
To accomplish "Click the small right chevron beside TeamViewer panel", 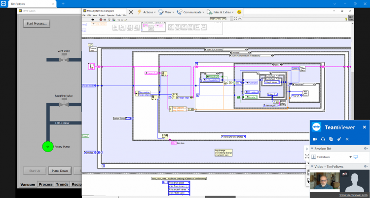I will (307, 149).
